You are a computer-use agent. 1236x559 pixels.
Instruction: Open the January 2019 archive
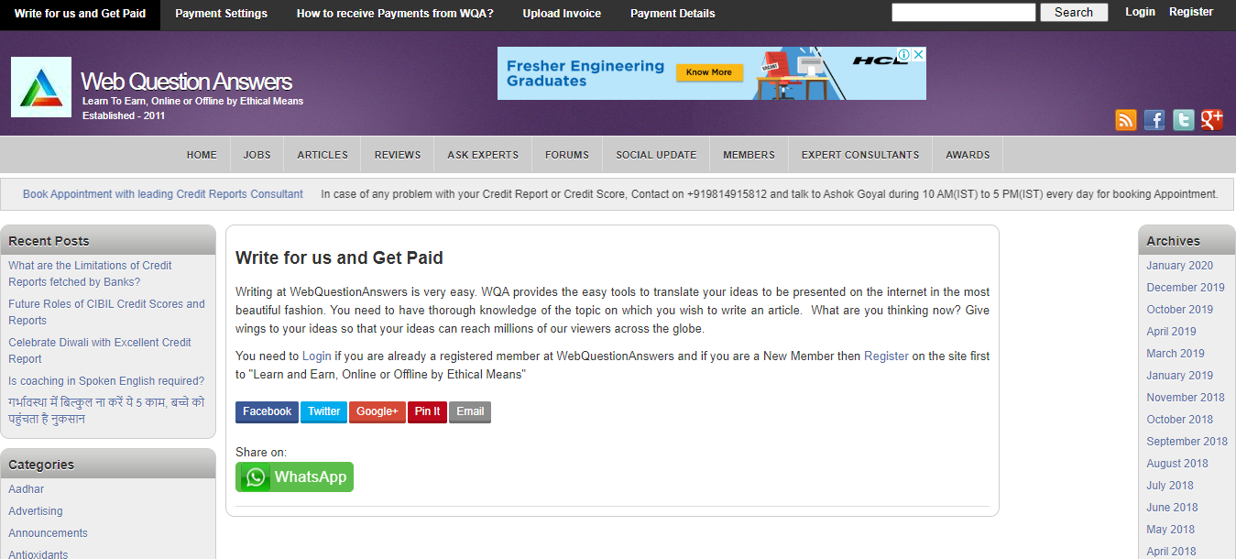(x=1179, y=376)
